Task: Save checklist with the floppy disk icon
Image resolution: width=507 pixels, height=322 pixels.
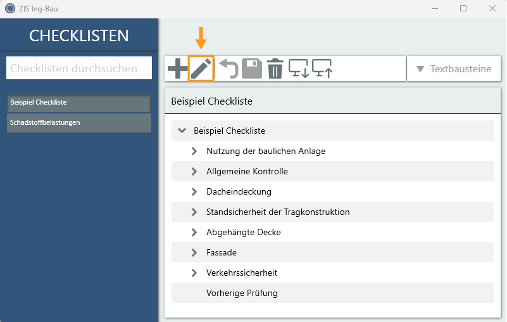Action: pos(252,68)
